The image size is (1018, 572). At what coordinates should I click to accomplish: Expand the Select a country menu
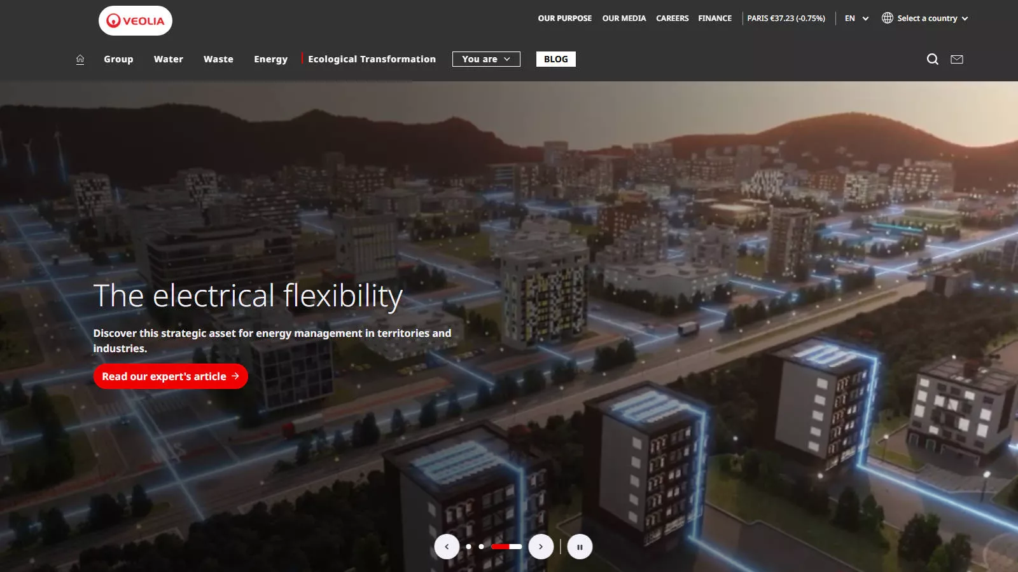(926, 18)
